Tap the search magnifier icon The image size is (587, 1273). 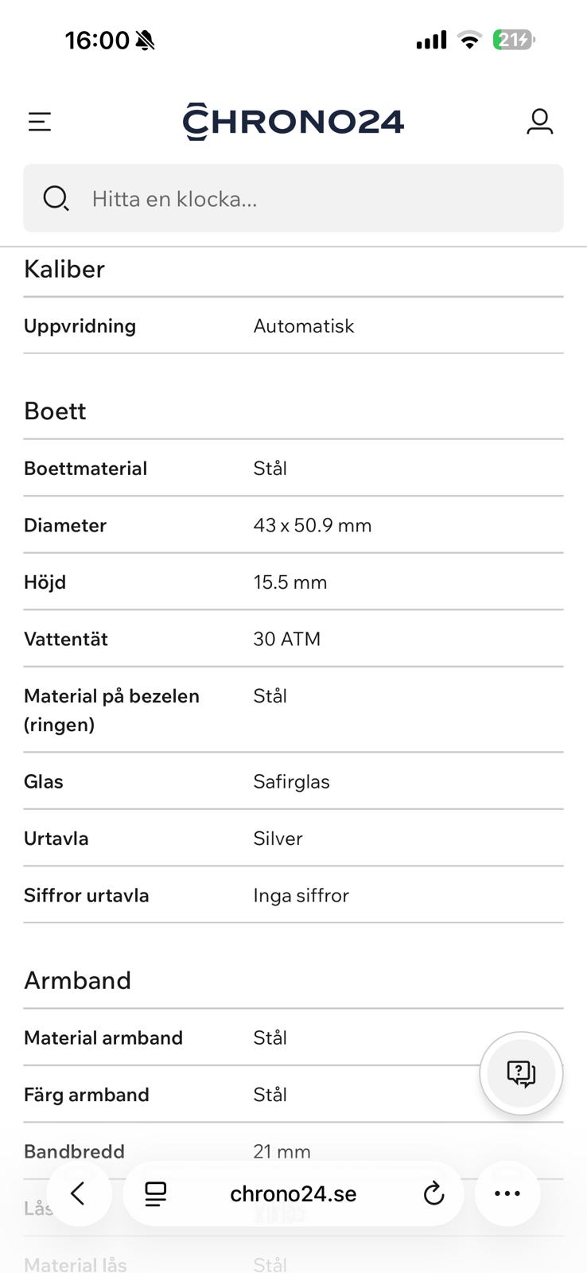pyautogui.click(x=56, y=198)
